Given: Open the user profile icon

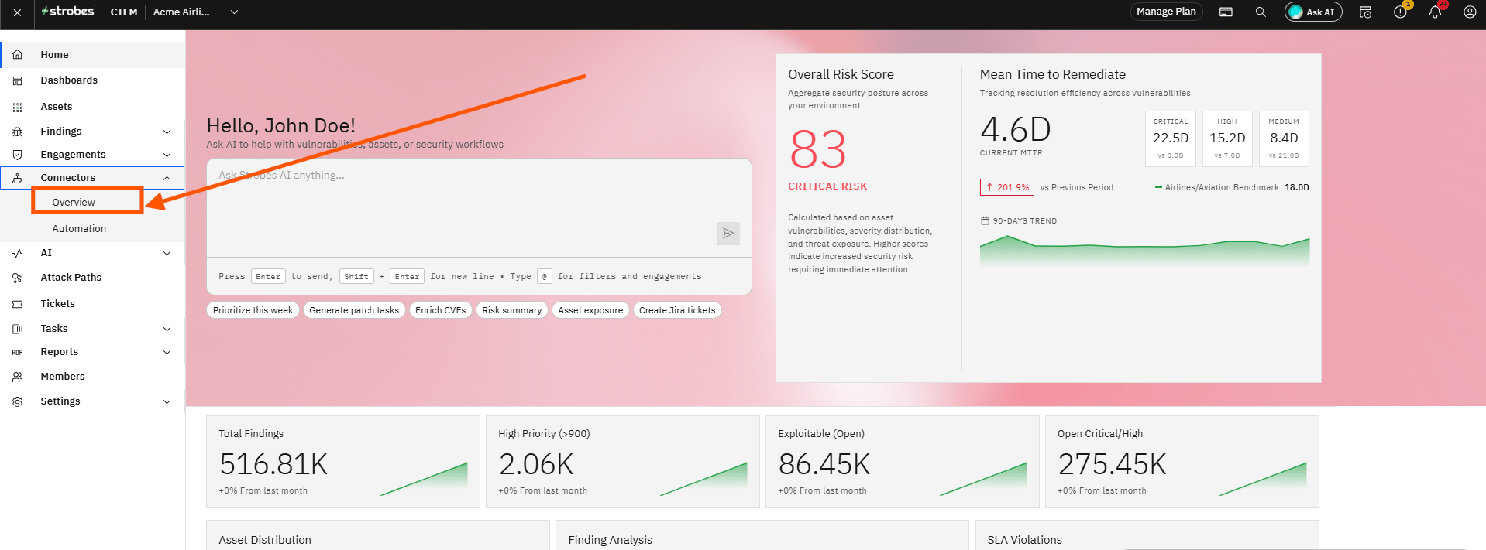Looking at the screenshot, I should 1470,12.
